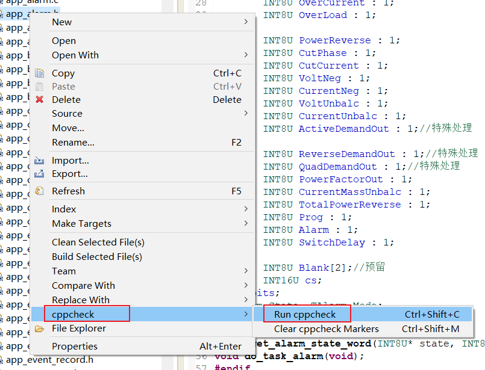
Task: Click do_task_alarm function declaration
Action: point(289,356)
